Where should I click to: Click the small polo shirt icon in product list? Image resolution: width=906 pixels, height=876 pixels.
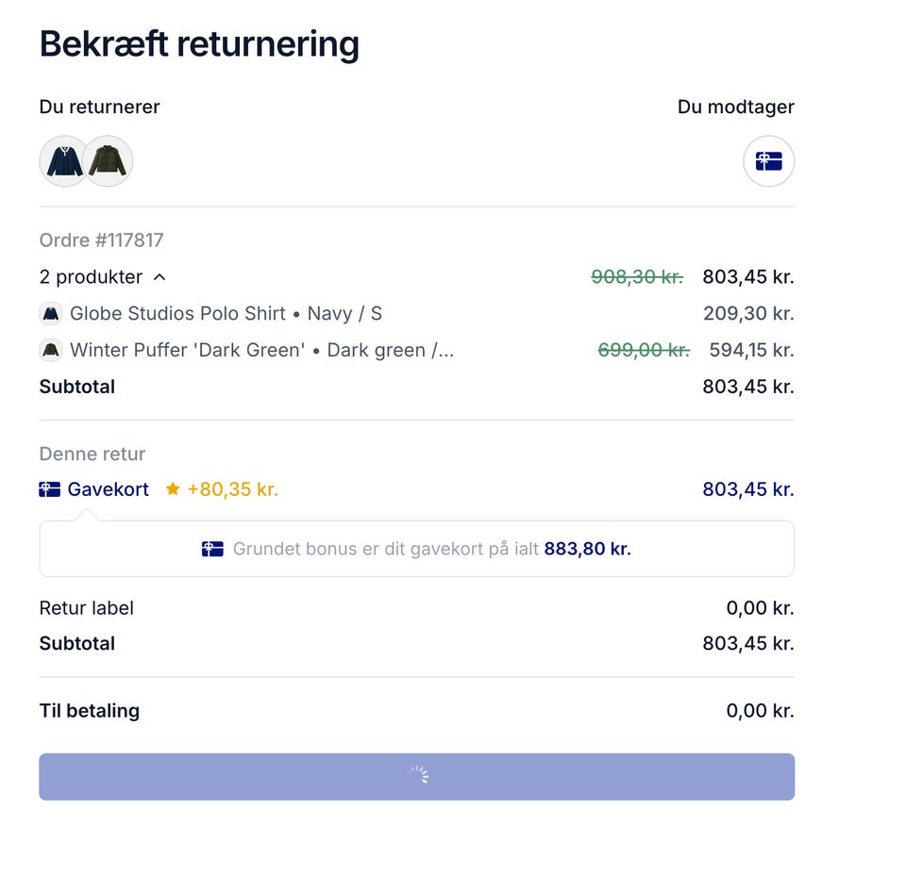[50, 314]
